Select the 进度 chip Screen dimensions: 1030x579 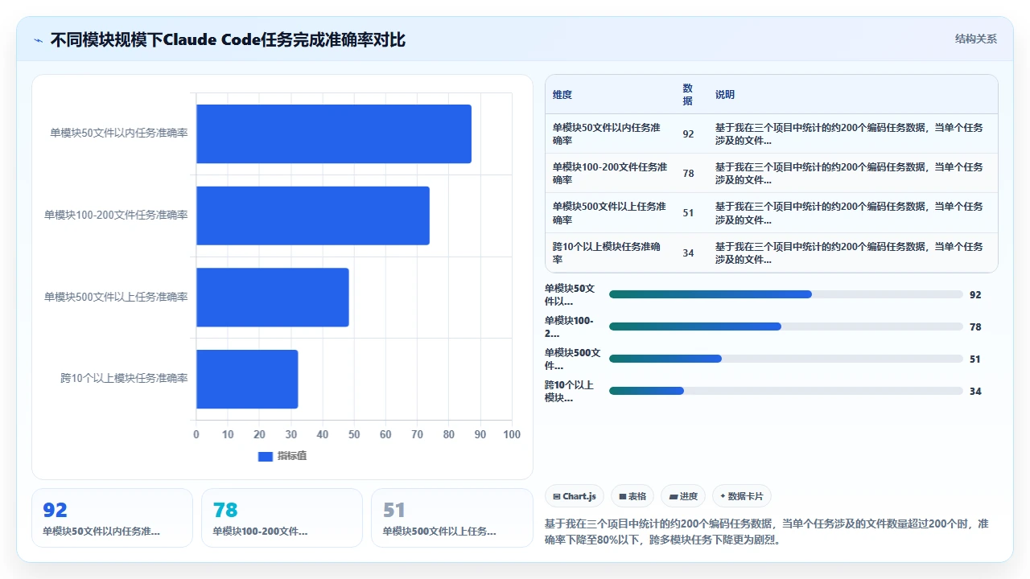pyautogui.click(x=684, y=496)
